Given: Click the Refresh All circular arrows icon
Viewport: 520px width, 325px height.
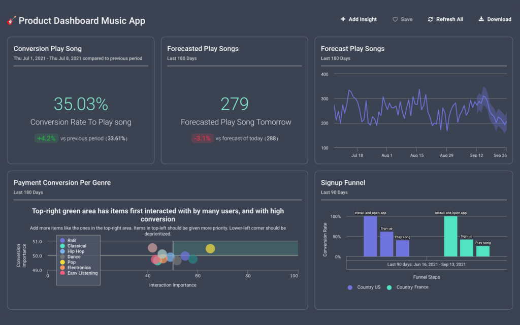Looking at the screenshot, I should click(x=431, y=19).
